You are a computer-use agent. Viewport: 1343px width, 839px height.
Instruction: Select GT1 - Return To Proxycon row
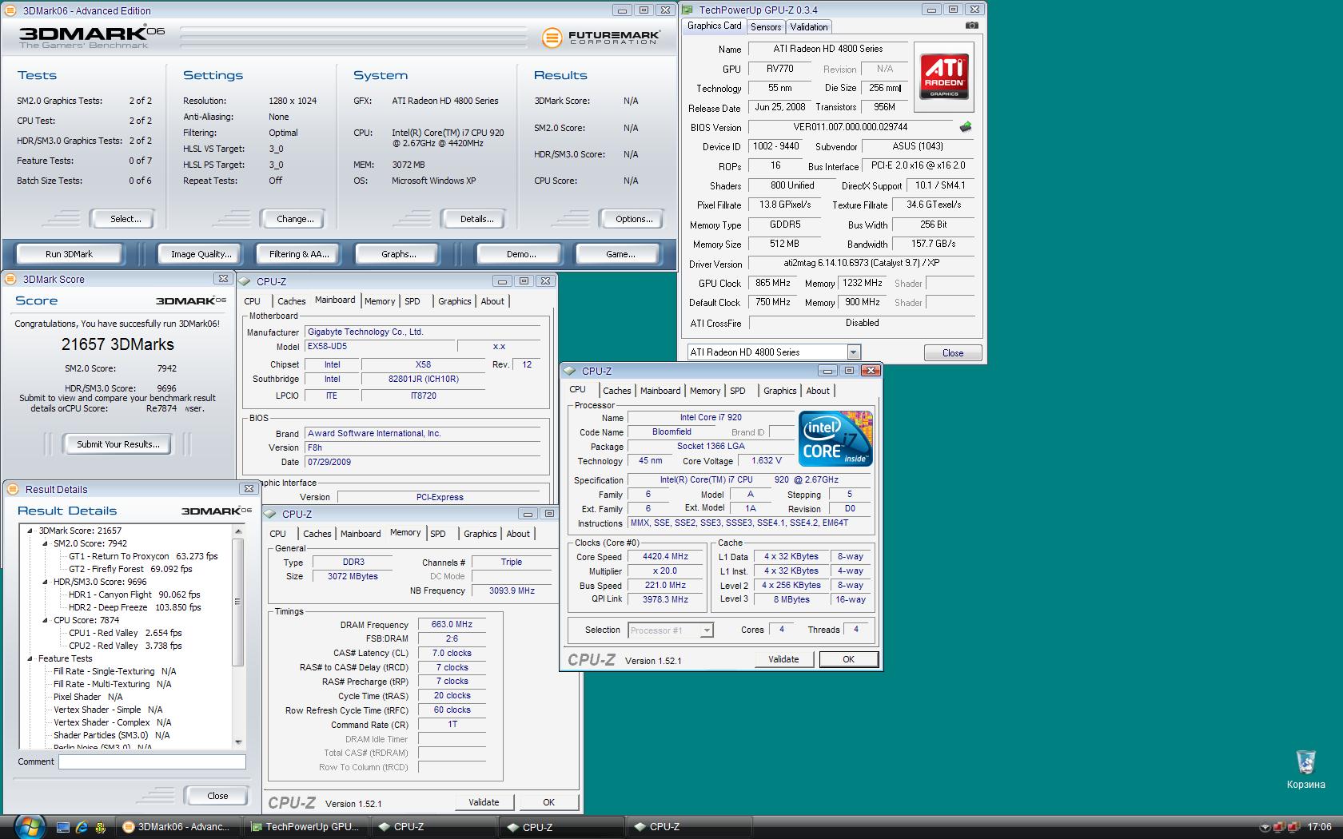[x=143, y=556]
